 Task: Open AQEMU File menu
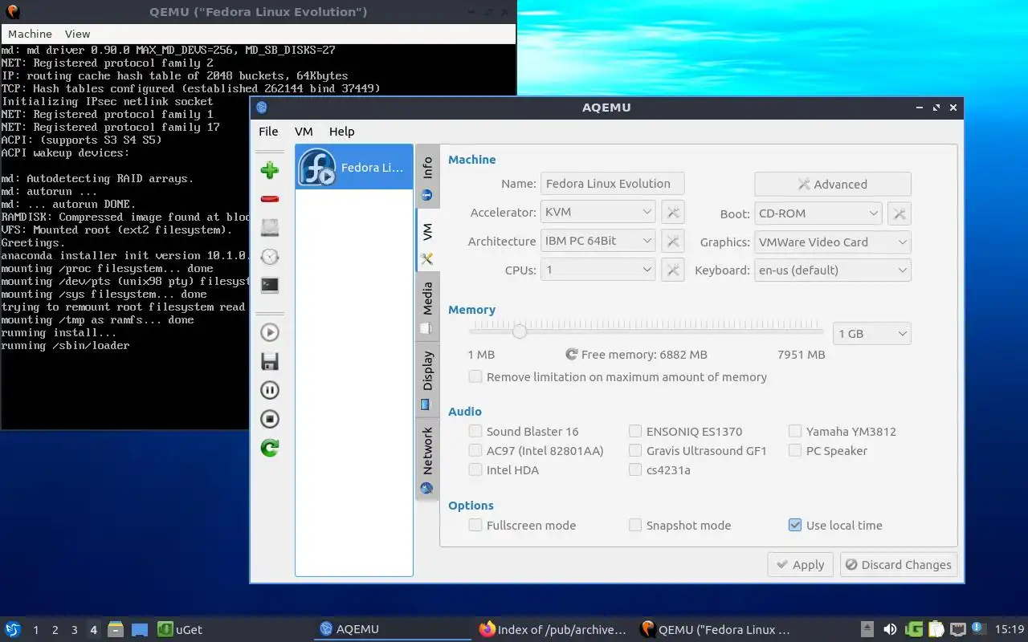(x=268, y=132)
